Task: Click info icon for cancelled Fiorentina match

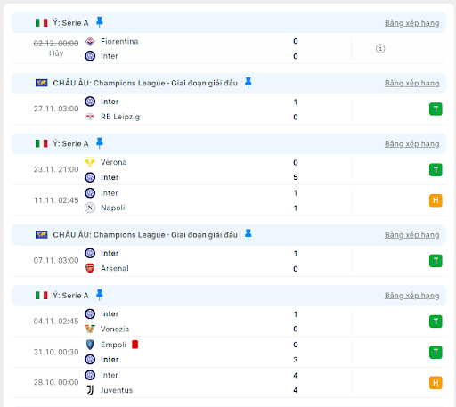Action: tap(380, 48)
